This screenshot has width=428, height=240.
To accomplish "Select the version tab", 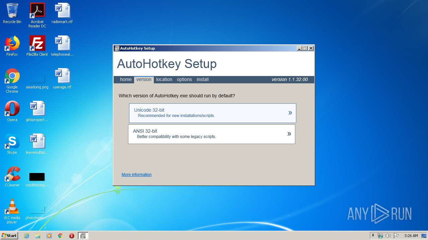I will [144, 79].
